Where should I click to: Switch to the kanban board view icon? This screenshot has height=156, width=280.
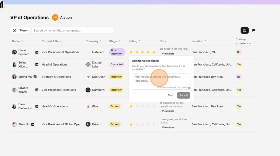click(x=253, y=30)
